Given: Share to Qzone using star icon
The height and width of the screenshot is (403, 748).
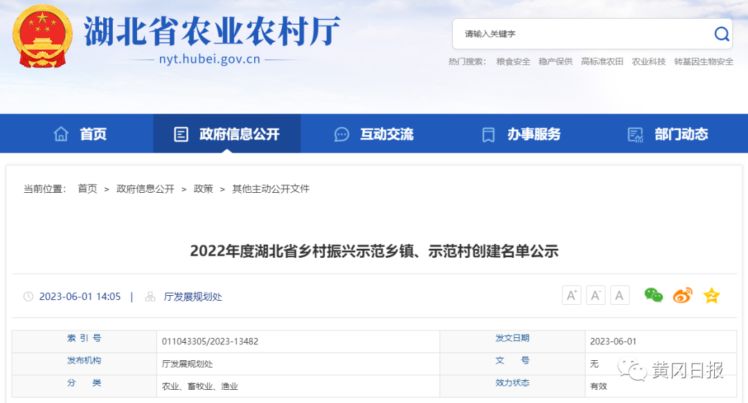Looking at the screenshot, I should [711, 294].
